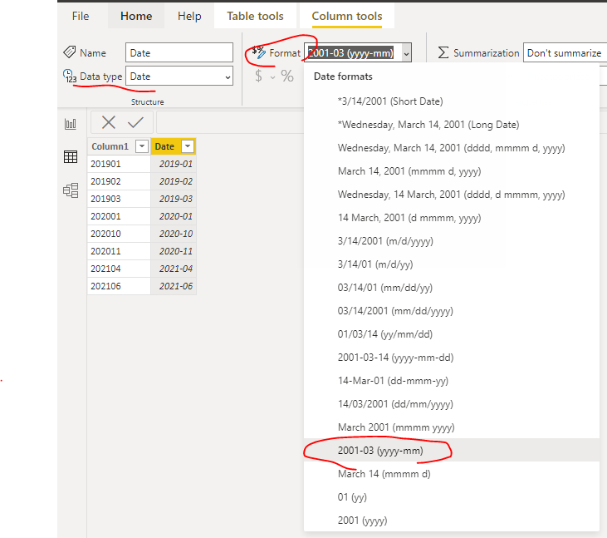This screenshot has width=607, height=538.
Task: Open the Help tab
Action: click(189, 16)
